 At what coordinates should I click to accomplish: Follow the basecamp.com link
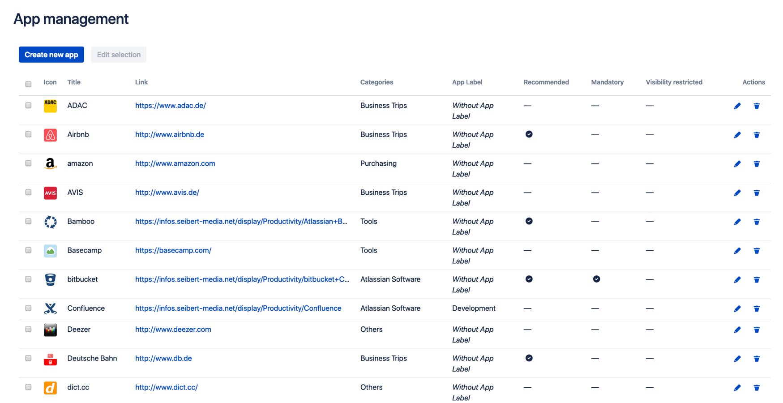point(173,250)
